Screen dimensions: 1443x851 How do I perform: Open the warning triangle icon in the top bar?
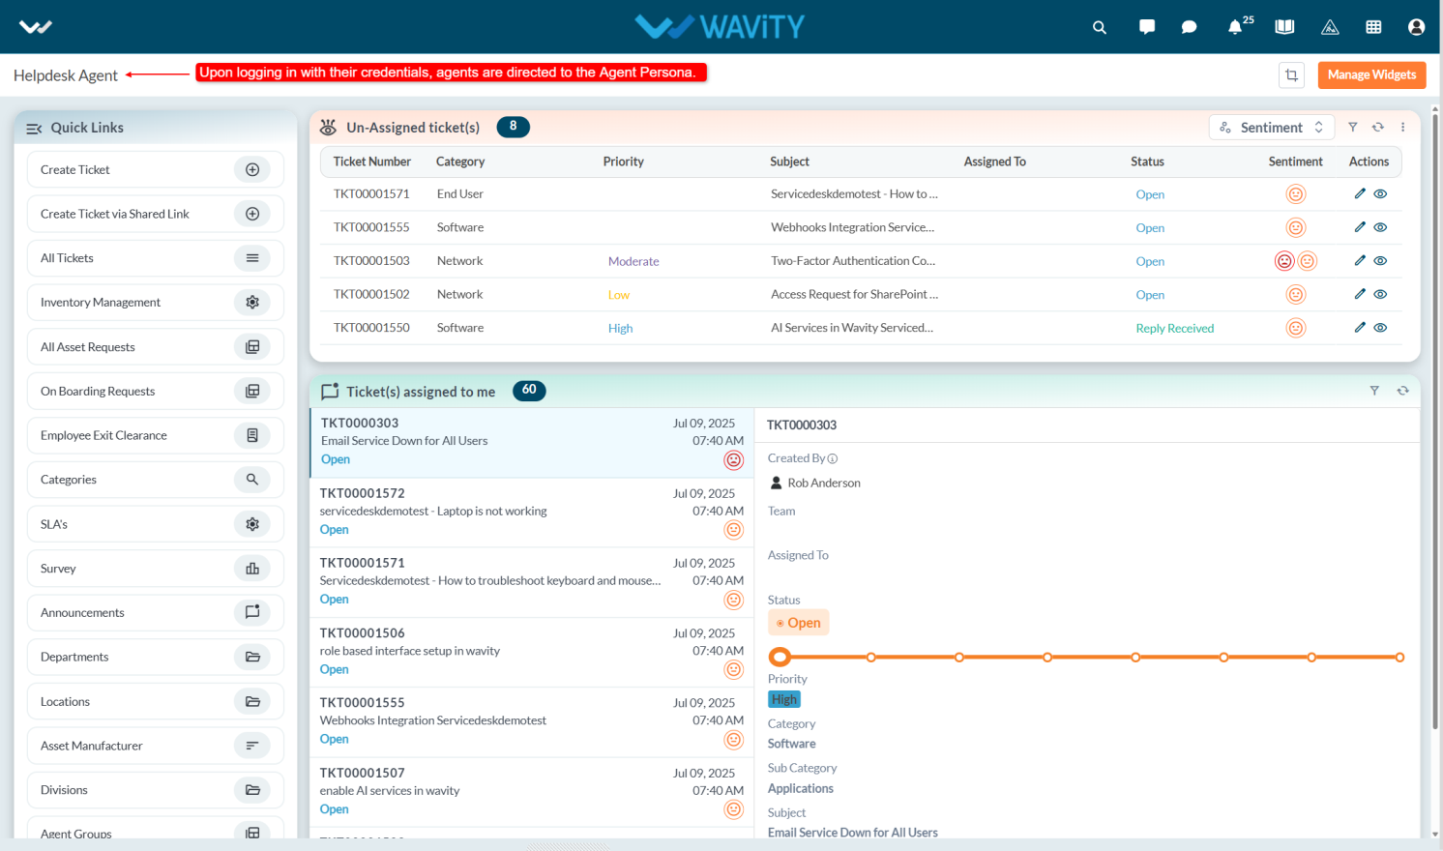(1330, 27)
